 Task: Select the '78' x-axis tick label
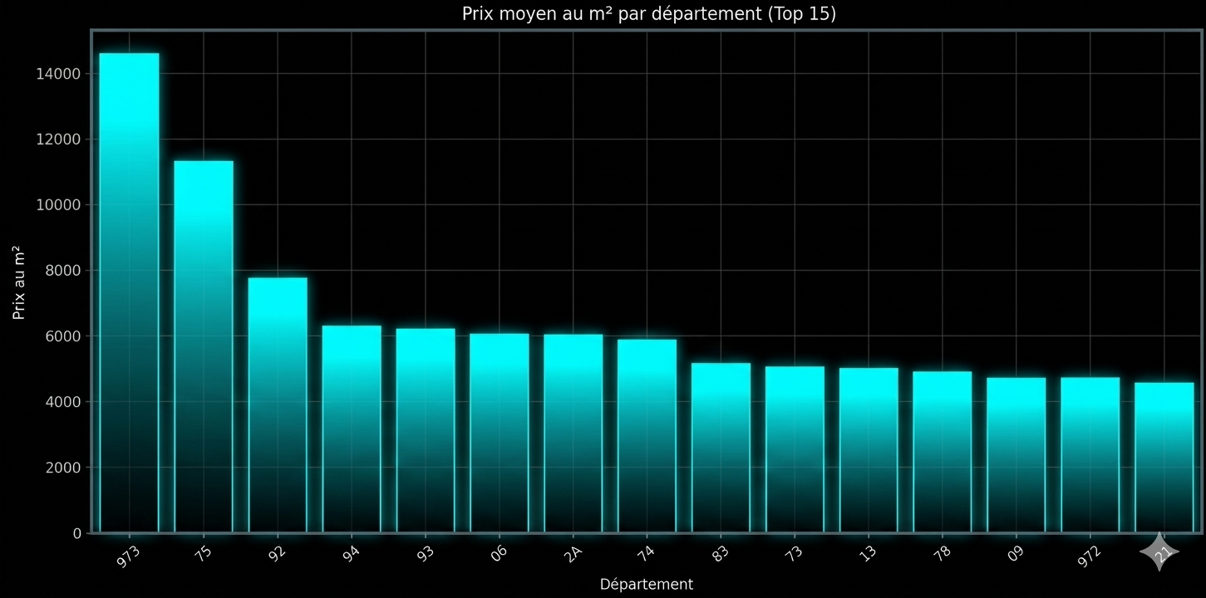click(943, 553)
